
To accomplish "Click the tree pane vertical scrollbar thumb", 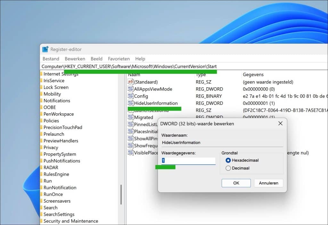I will pos(121,195).
